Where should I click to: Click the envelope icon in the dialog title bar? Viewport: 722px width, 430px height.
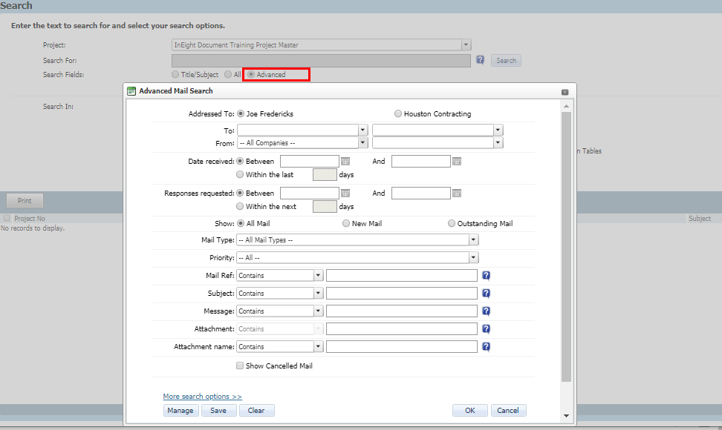(x=131, y=90)
